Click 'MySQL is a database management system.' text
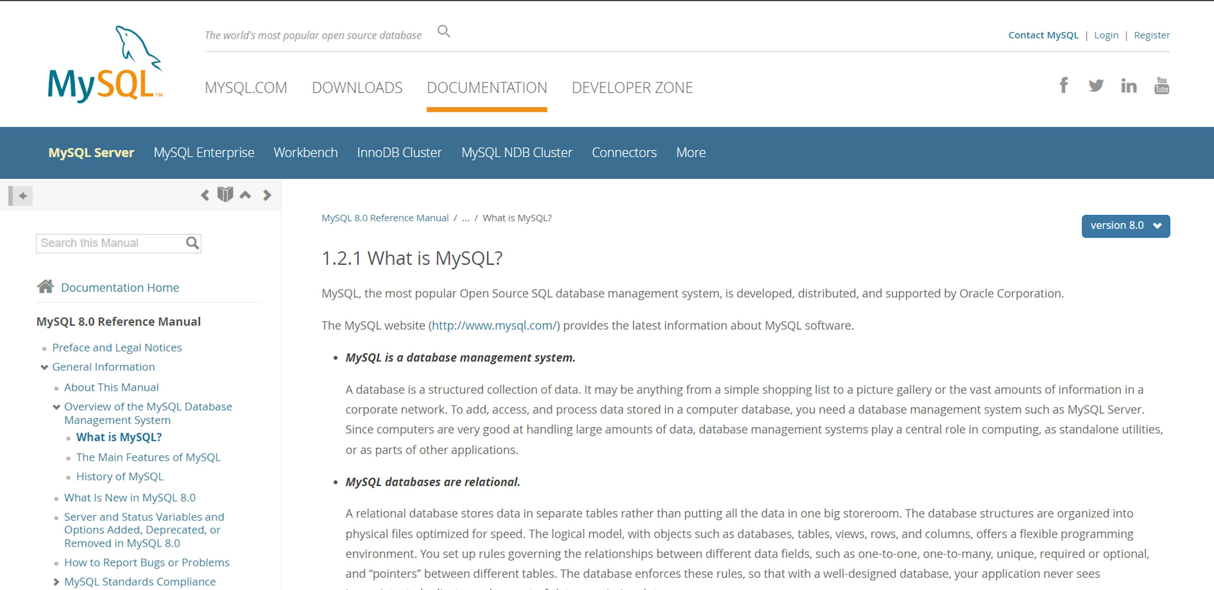1214x590 pixels. [460, 358]
